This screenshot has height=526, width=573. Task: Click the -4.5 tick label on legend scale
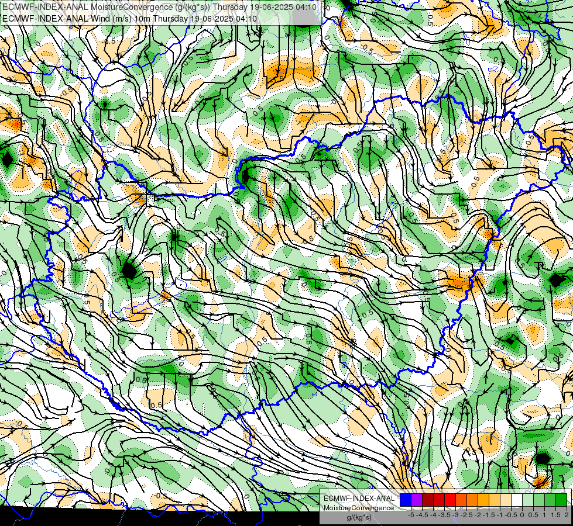point(422,515)
